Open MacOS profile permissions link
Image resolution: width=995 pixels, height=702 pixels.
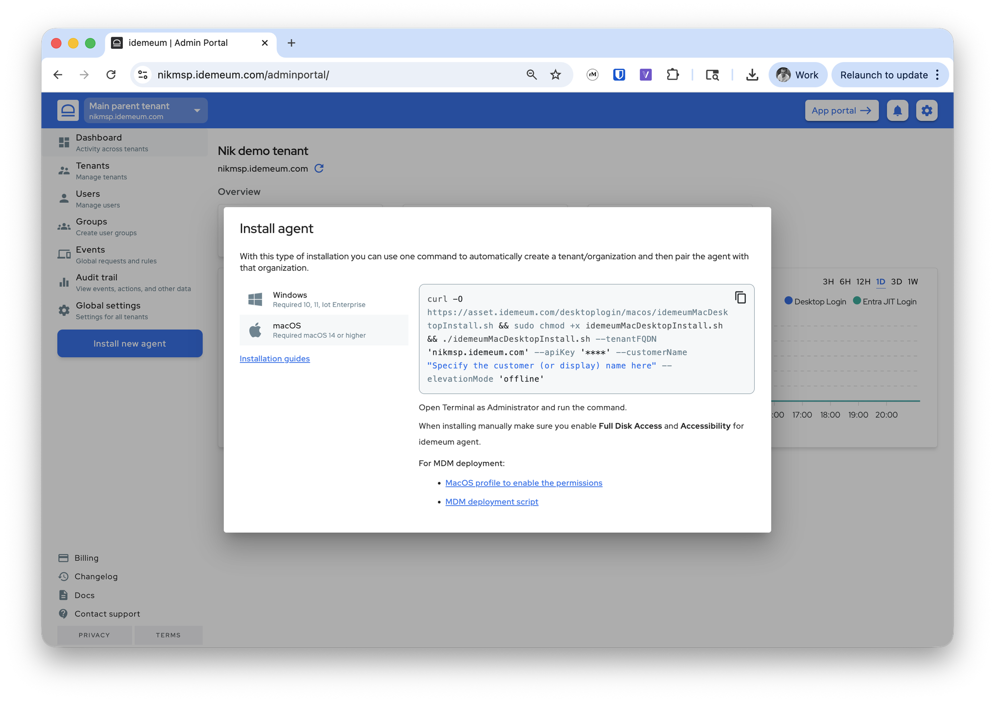[523, 483]
